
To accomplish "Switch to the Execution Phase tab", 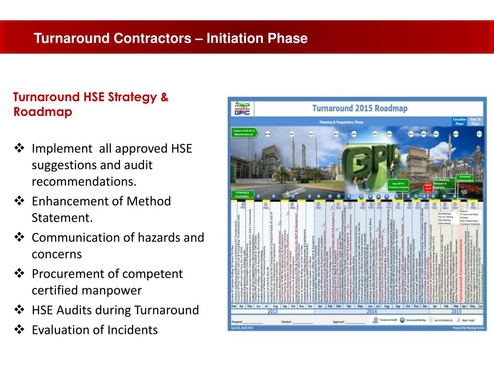I will click(x=459, y=120).
